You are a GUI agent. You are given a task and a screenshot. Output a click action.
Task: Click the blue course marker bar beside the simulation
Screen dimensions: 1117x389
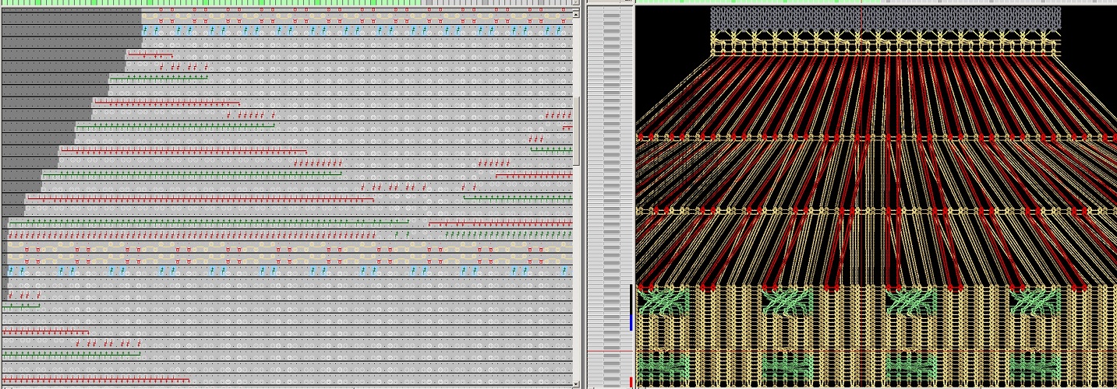click(631, 322)
